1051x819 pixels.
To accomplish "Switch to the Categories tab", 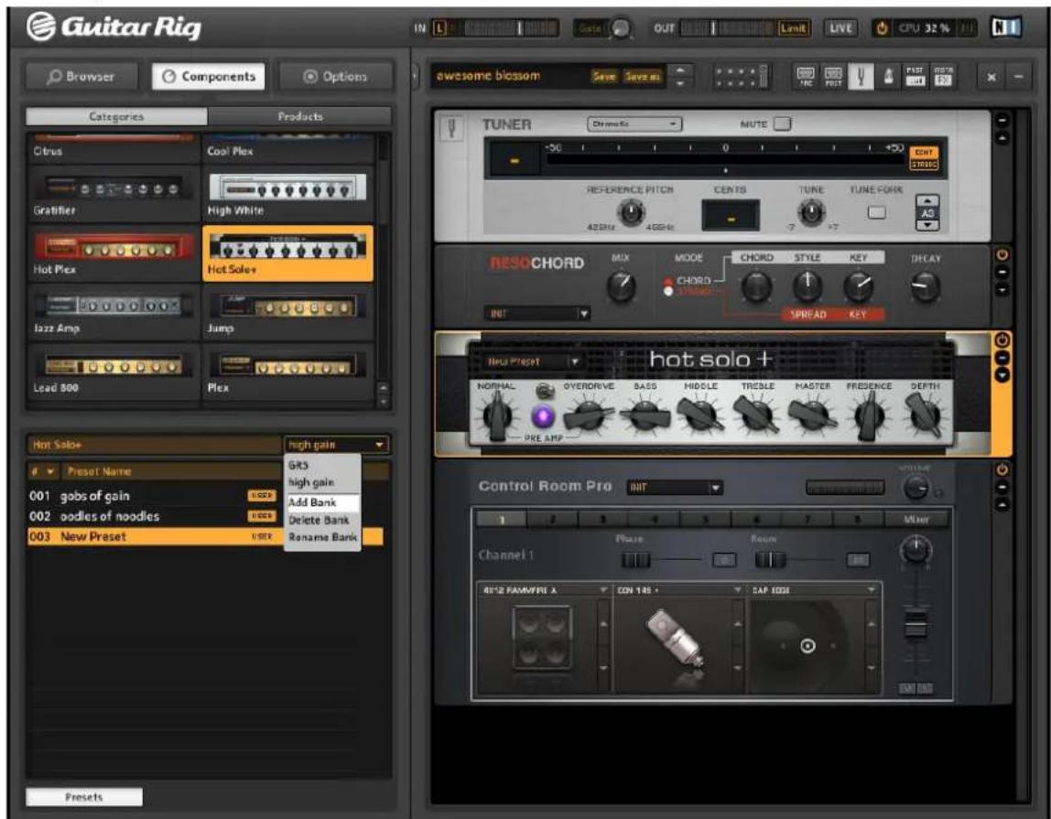I will [x=116, y=116].
